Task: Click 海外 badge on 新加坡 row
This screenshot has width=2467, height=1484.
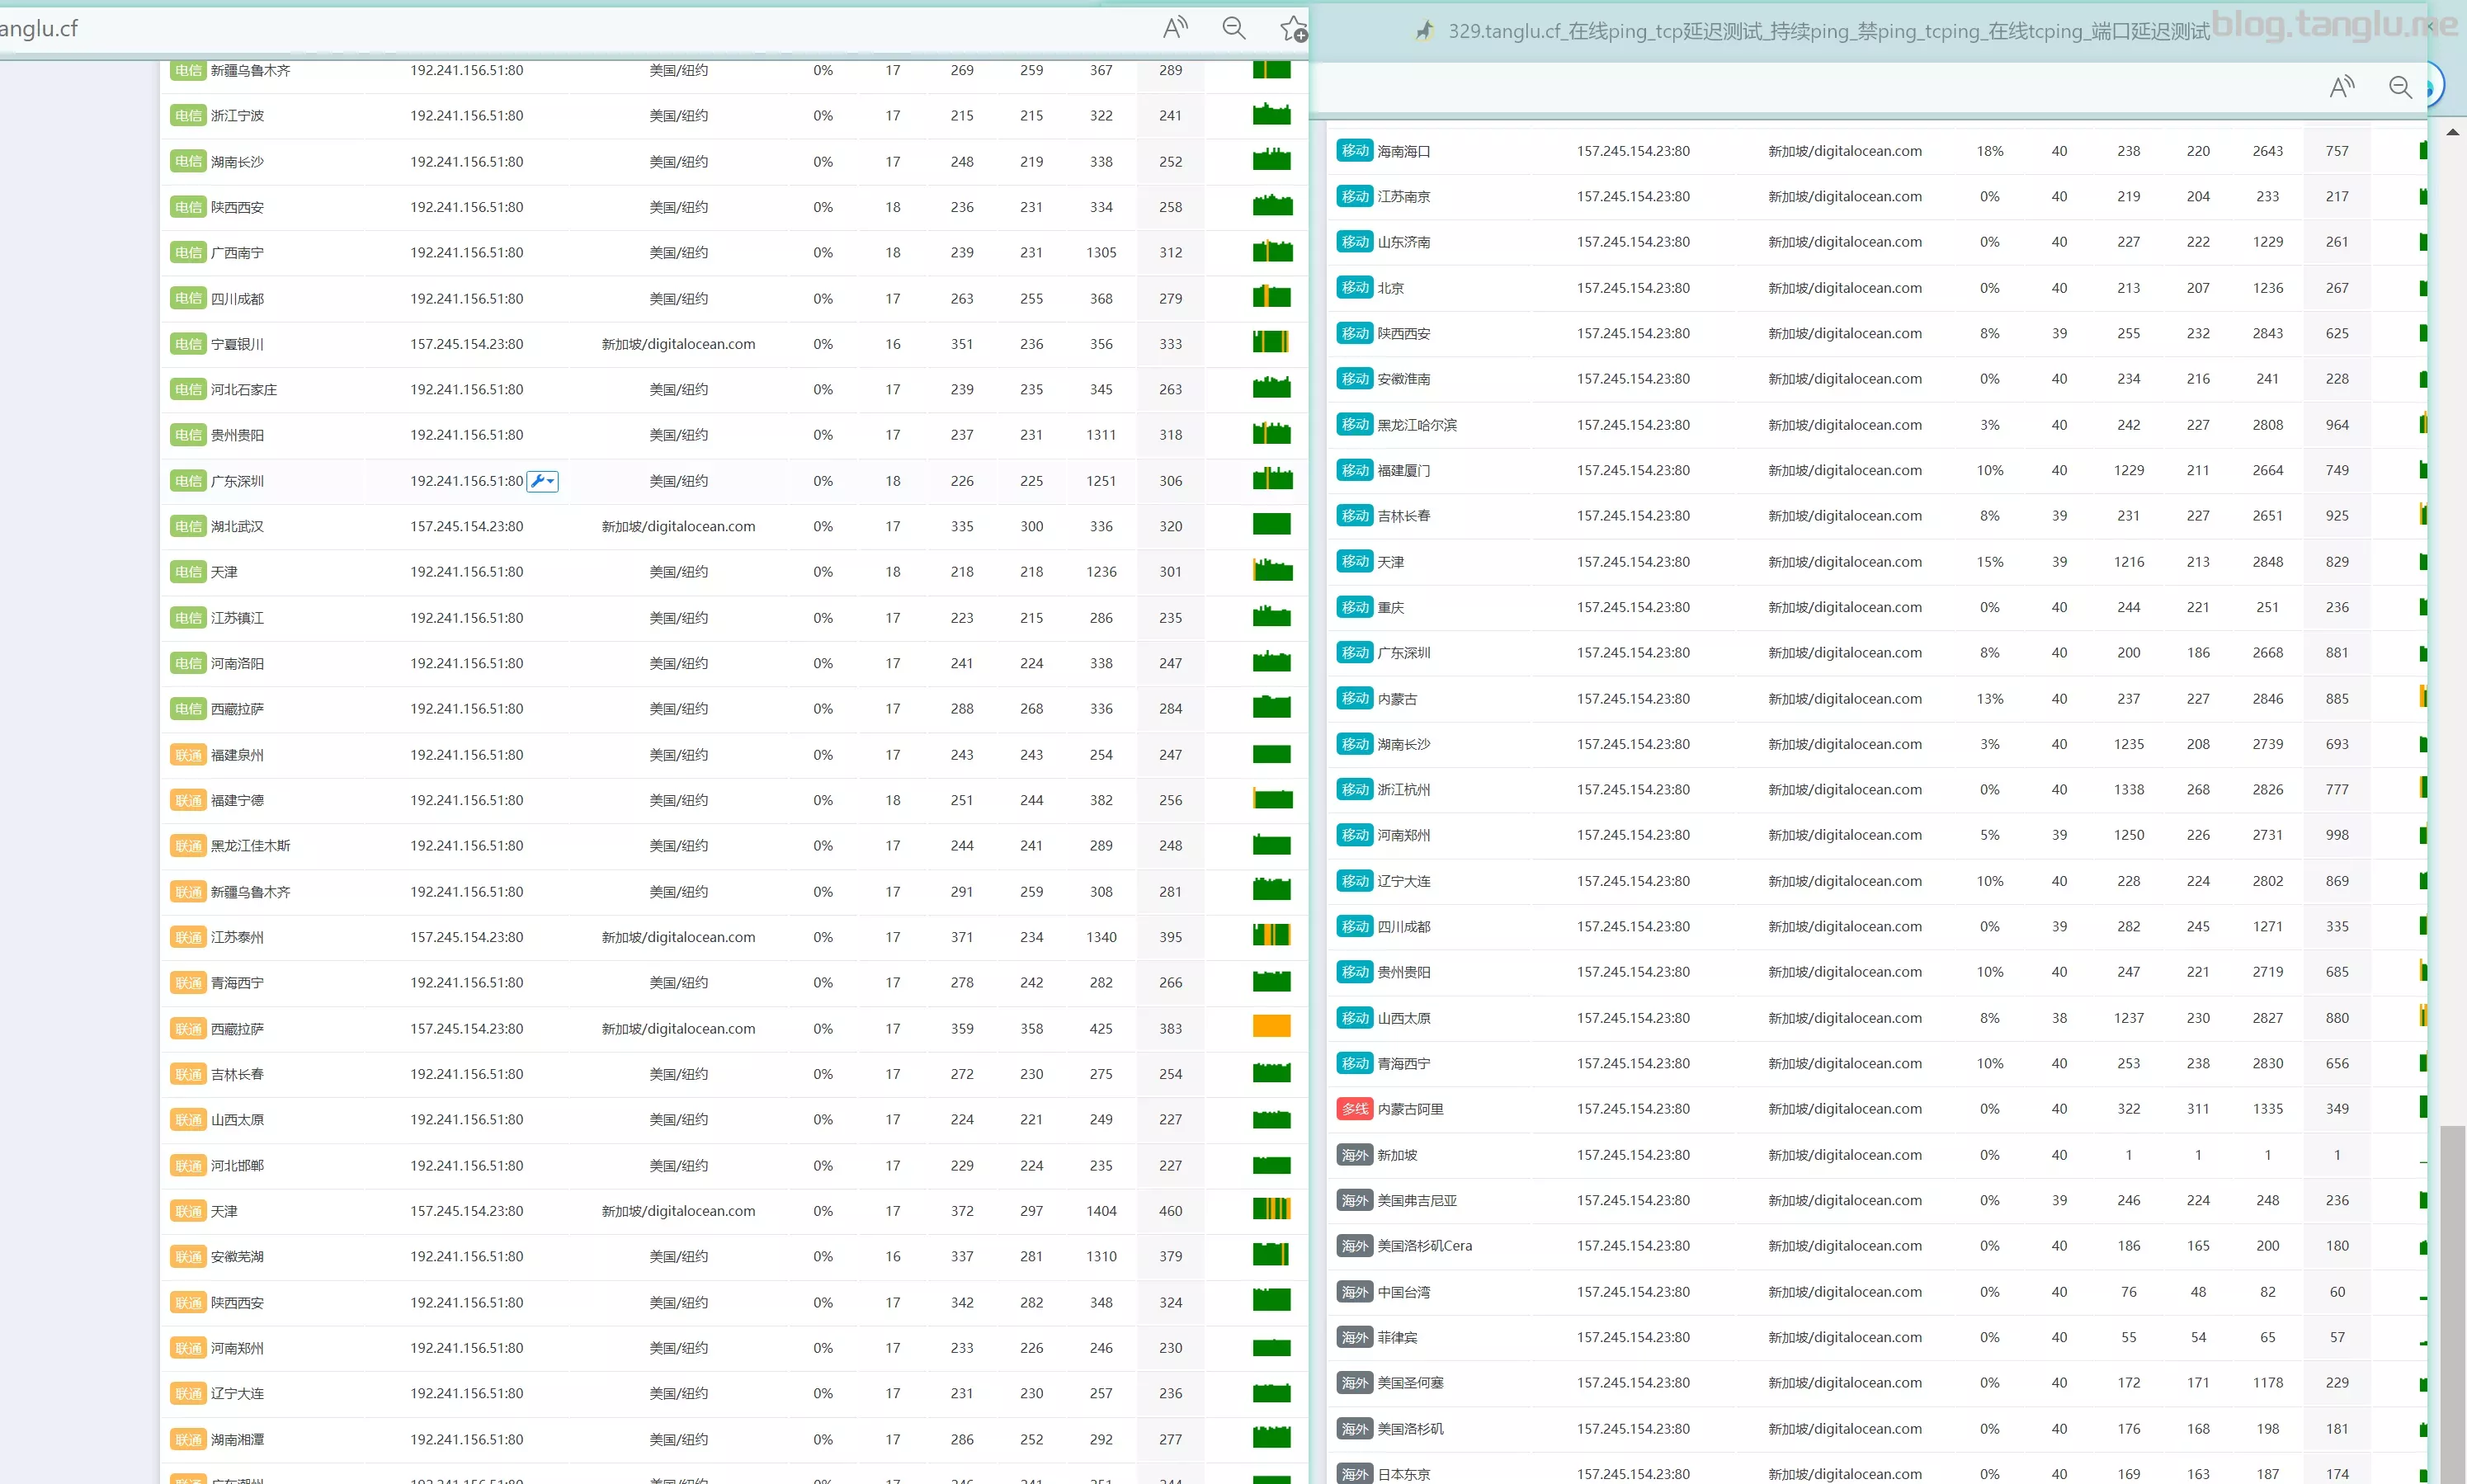Action: pos(1354,1155)
